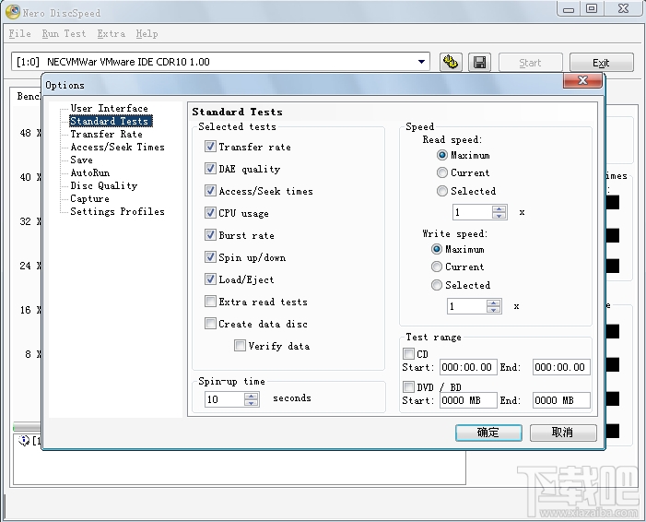Screen dimensions: 646x522
Task: Open Access/Seek Times options page
Action: (x=117, y=147)
